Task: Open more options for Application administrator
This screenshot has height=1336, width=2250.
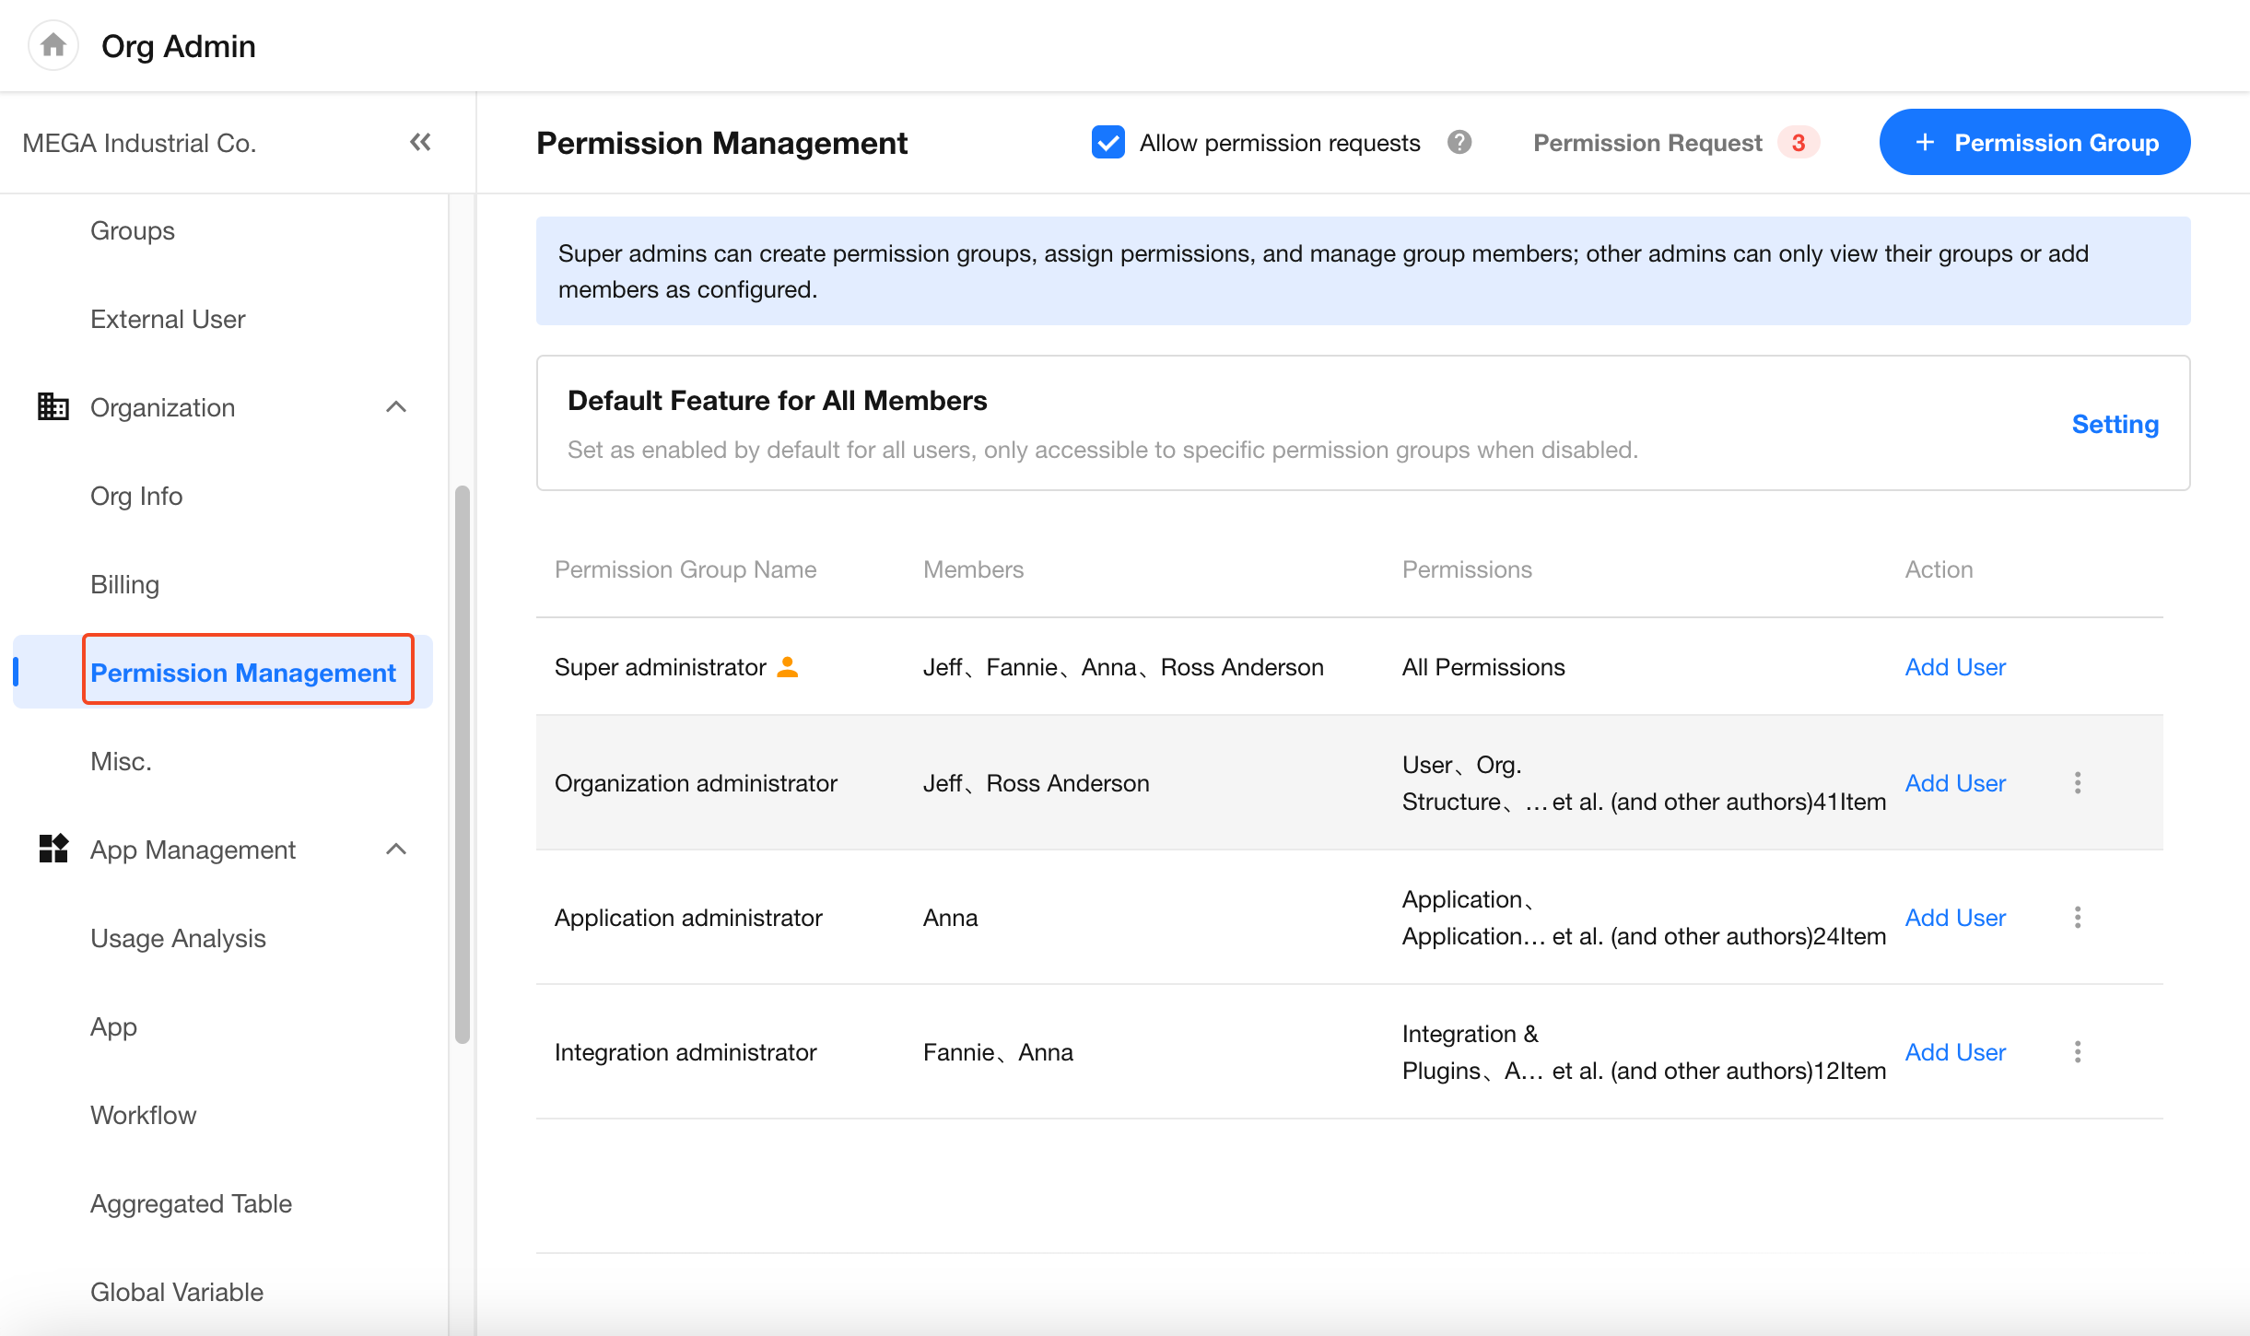Action: [2078, 917]
